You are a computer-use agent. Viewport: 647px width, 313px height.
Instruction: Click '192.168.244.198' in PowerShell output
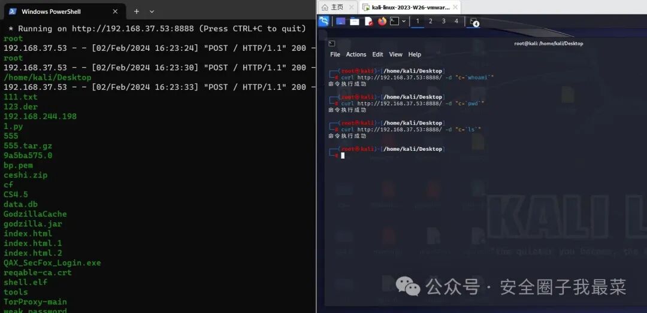click(x=40, y=116)
